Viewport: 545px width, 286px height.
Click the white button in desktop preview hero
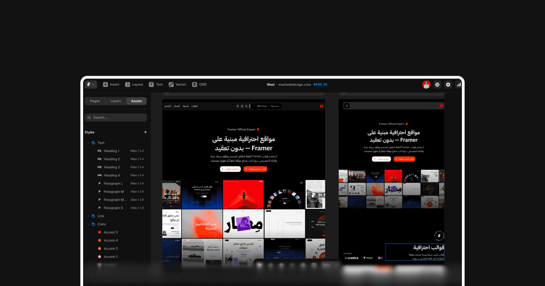230,169
